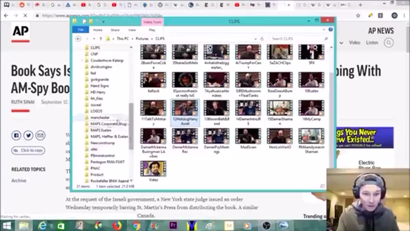Viewport: 410px width, 231px height.
Task: Select the 10Esalen video clip
Action: tap(311, 82)
